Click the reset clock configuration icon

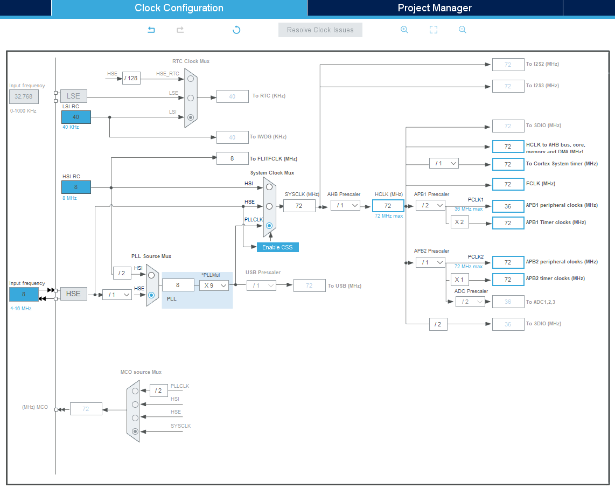[236, 30]
